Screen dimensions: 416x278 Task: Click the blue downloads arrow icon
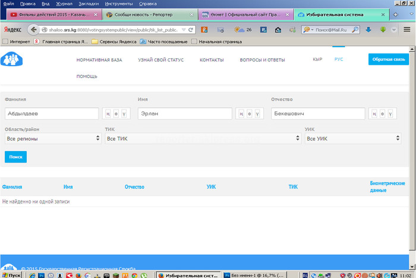368,29
